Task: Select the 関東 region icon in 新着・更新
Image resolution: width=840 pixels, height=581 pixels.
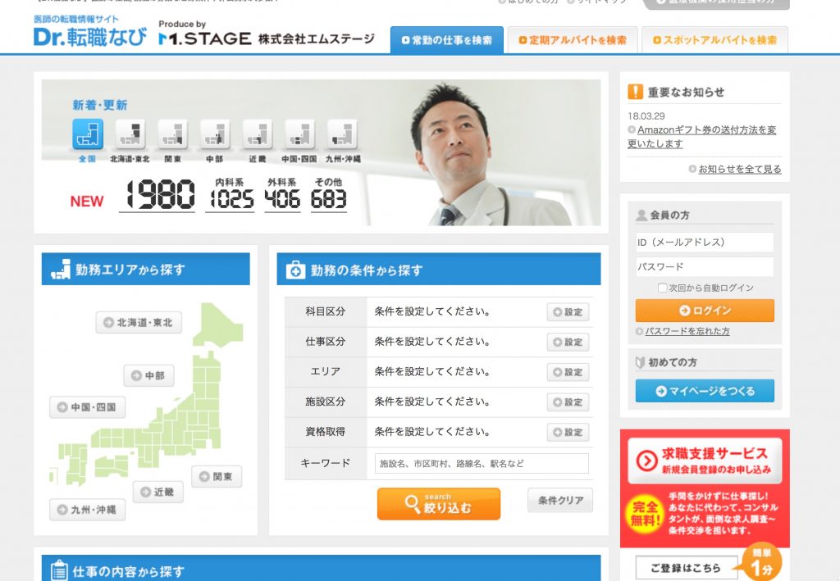Action: pyautogui.click(x=172, y=134)
